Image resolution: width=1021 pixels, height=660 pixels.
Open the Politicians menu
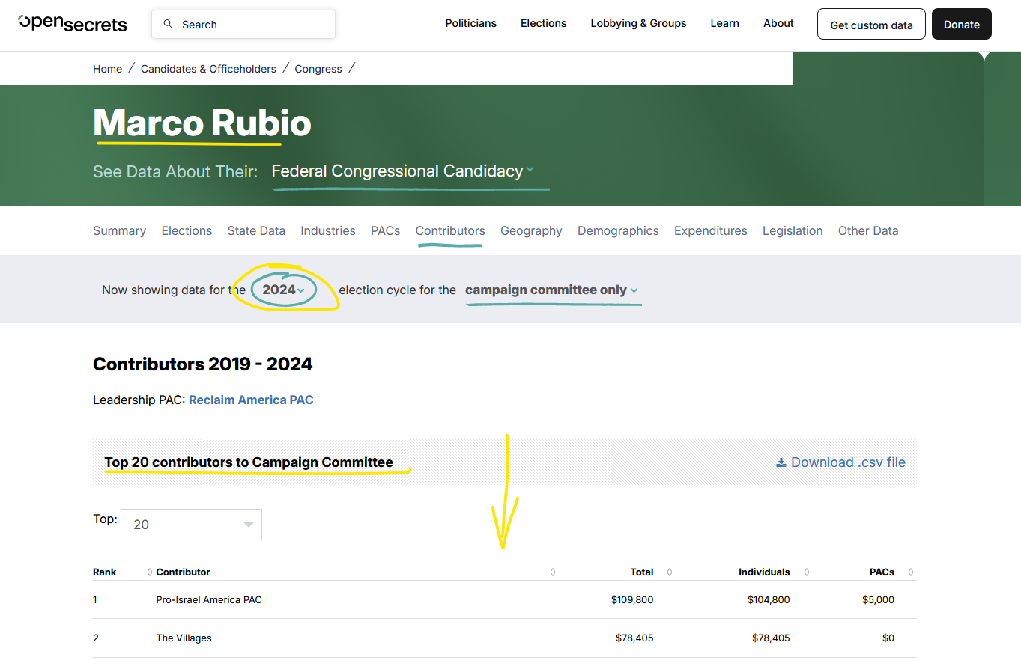[471, 23]
